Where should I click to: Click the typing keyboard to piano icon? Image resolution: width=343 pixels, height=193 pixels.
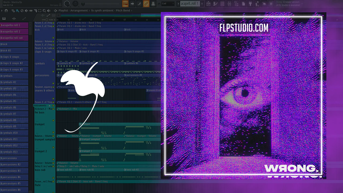tap(125, 4)
